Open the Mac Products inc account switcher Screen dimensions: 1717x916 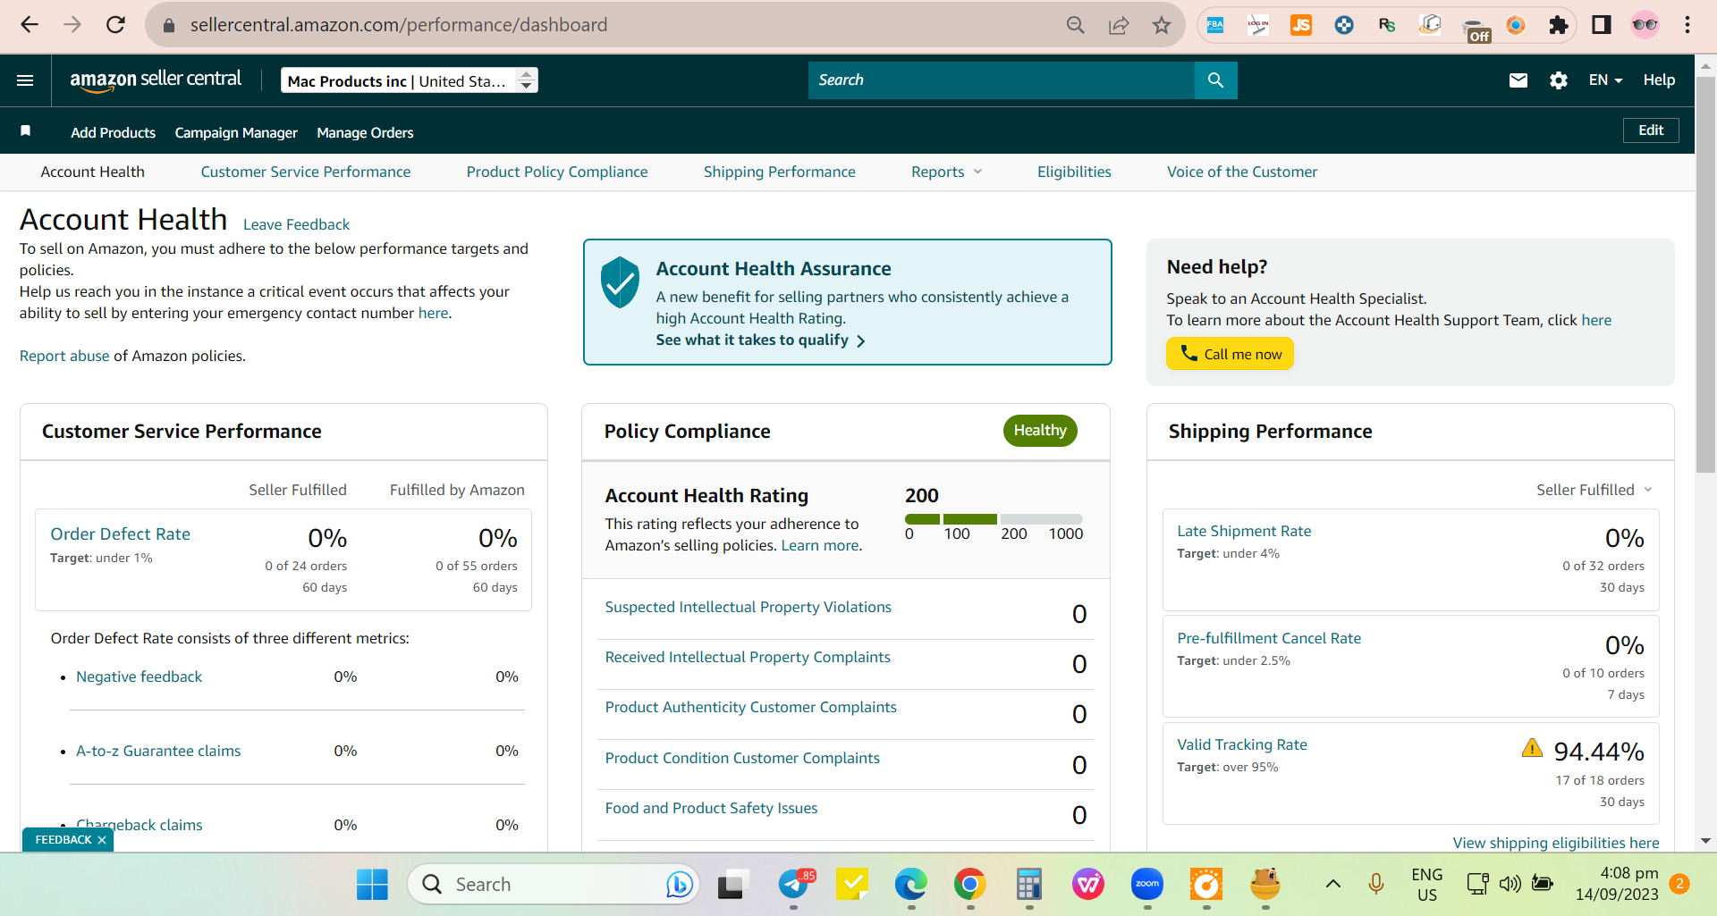tap(410, 80)
